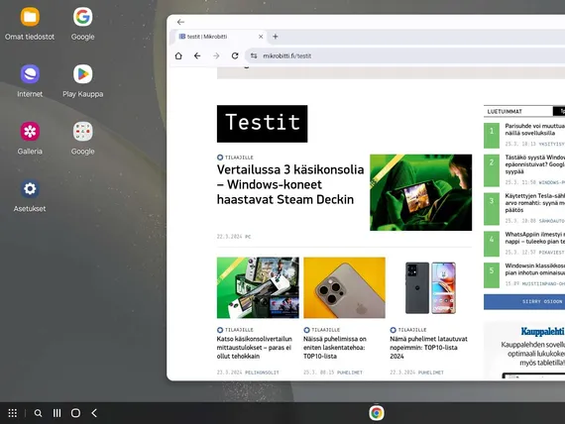This screenshot has height=424, width=565.
Task: Click the PELIKONSOLIT category tag
Action: [x=262, y=372]
